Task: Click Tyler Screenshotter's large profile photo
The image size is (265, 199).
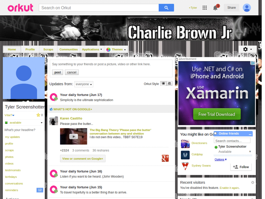Action: (x=24, y=78)
